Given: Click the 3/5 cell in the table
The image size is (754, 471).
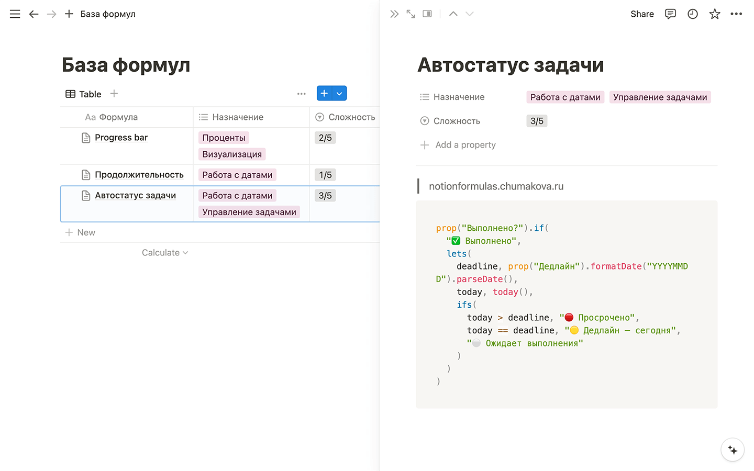Looking at the screenshot, I should (325, 196).
